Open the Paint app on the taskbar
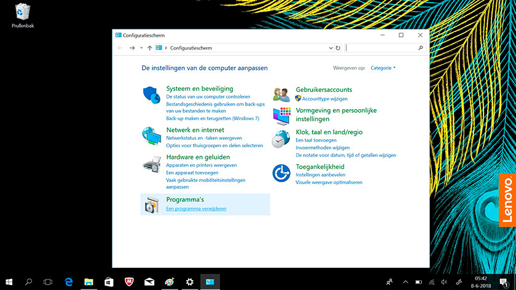 pyautogui.click(x=170, y=282)
